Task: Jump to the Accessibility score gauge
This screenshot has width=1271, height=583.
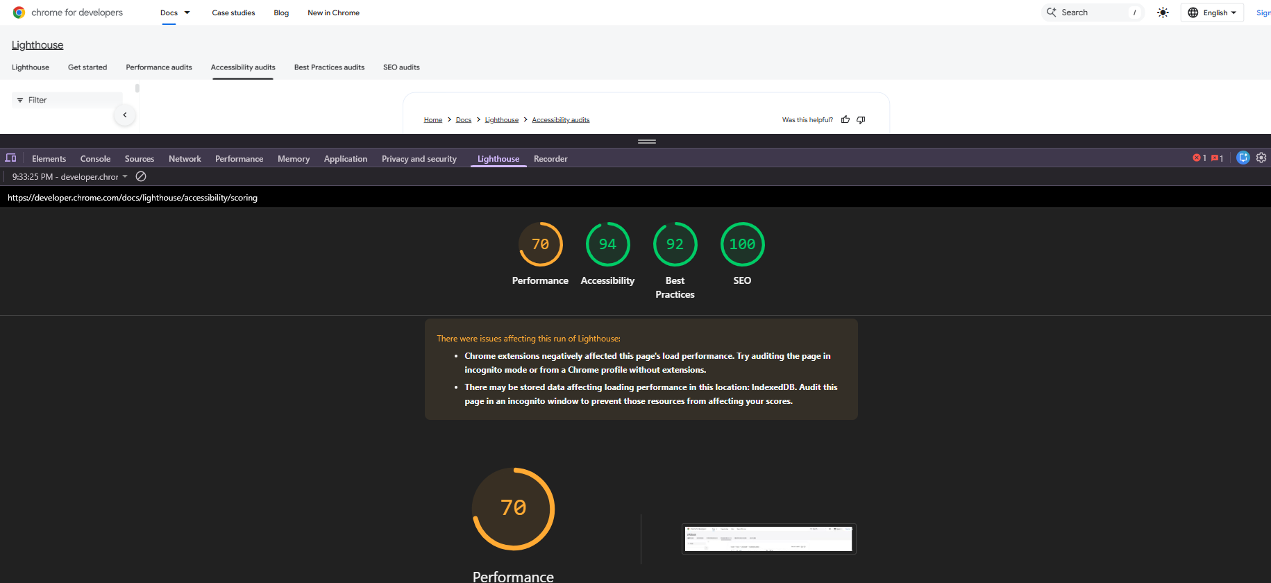Action: click(607, 245)
